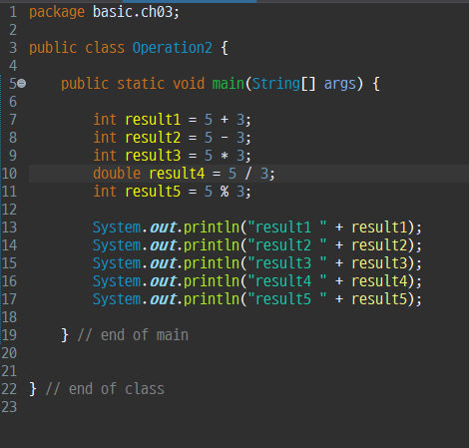This screenshot has width=469, height=448.
Task: Click the String type in main signature
Action: [x=276, y=84]
